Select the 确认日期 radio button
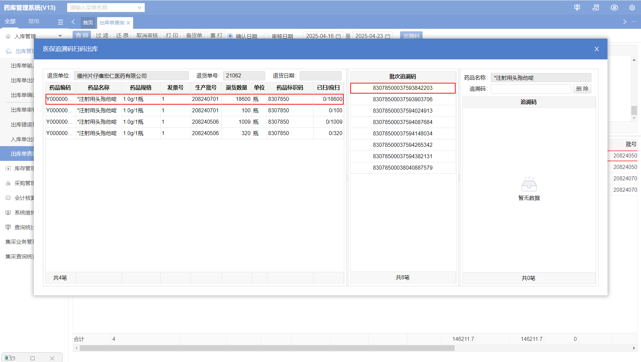 [230, 36]
